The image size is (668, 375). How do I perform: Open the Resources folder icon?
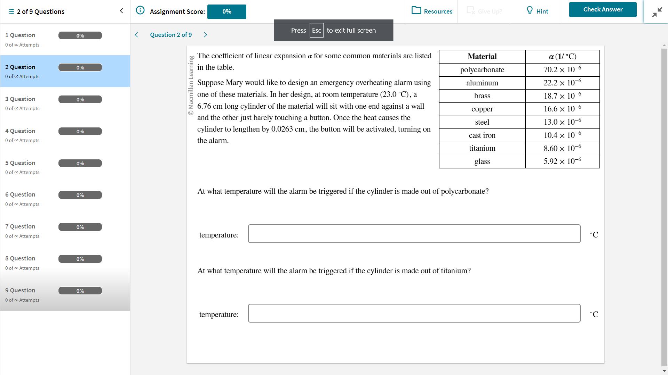point(416,10)
